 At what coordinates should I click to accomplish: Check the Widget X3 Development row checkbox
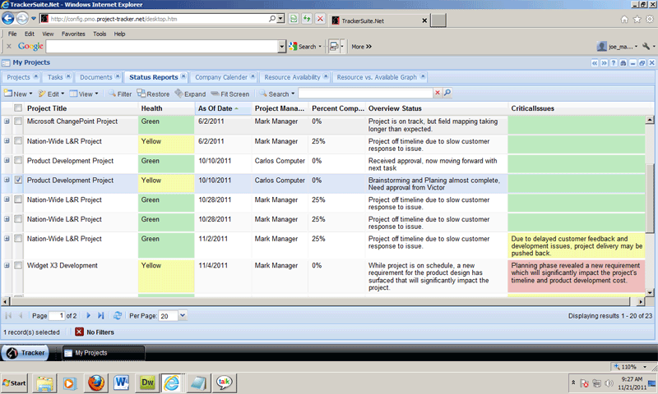(x=18, y=265)
